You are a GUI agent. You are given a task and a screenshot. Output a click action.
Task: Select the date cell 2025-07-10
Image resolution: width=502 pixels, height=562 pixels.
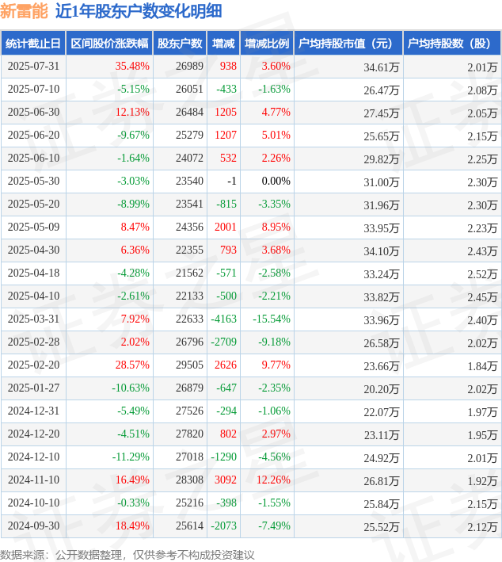(x=34, y=90)
